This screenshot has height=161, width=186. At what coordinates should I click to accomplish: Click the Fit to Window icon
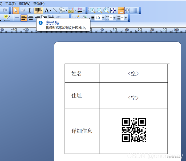[113, 11]
